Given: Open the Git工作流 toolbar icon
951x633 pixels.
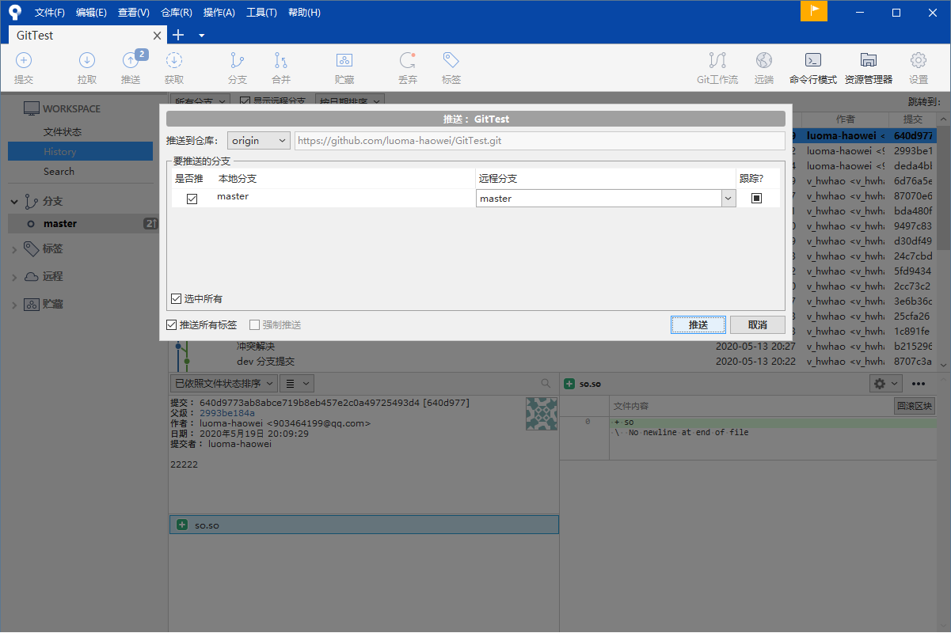Looking at the screenshot, I should pyautogui.click(x=717, y=60).
